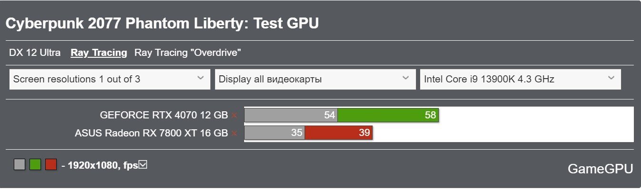Click the GEFORCE RTX 4070 12 GB label
The height and width of the screenshot is (189, 641).
tap(164, 115)
